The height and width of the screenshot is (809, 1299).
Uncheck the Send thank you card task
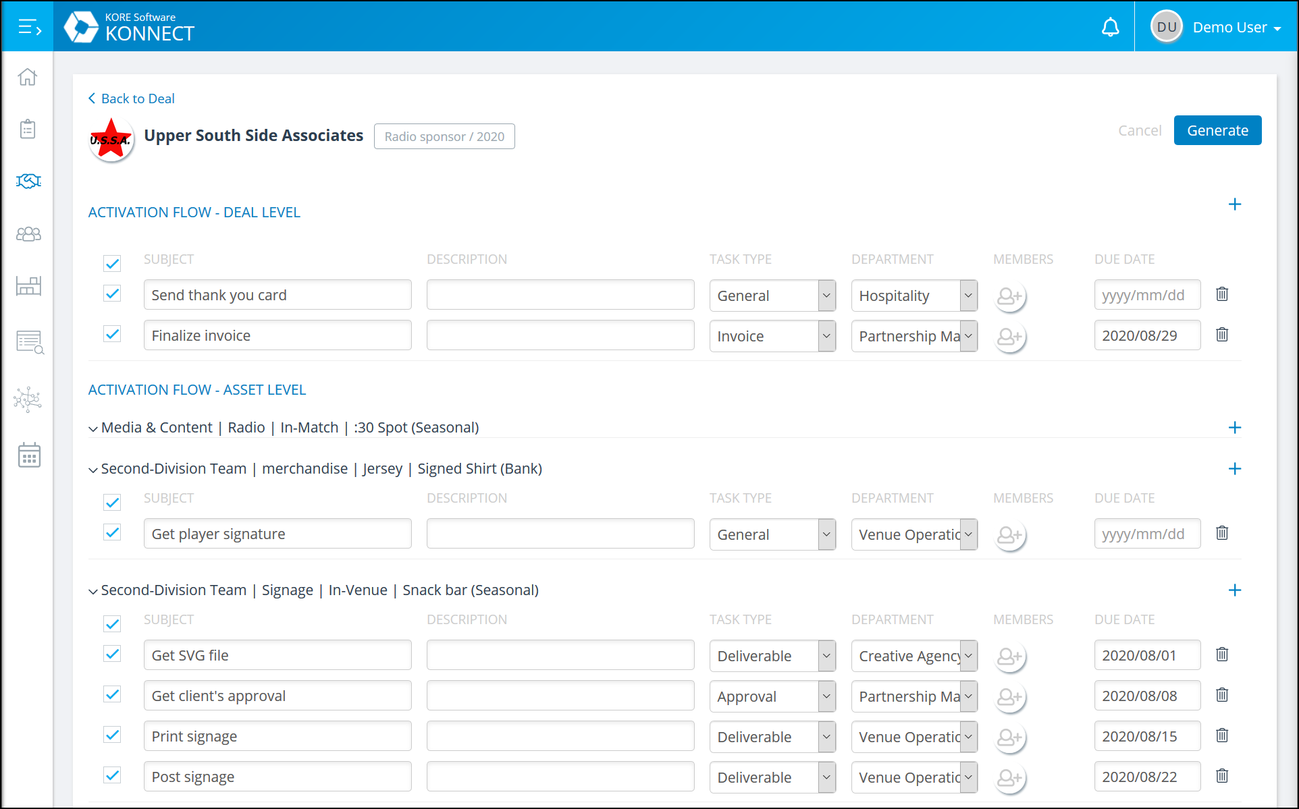112,294
